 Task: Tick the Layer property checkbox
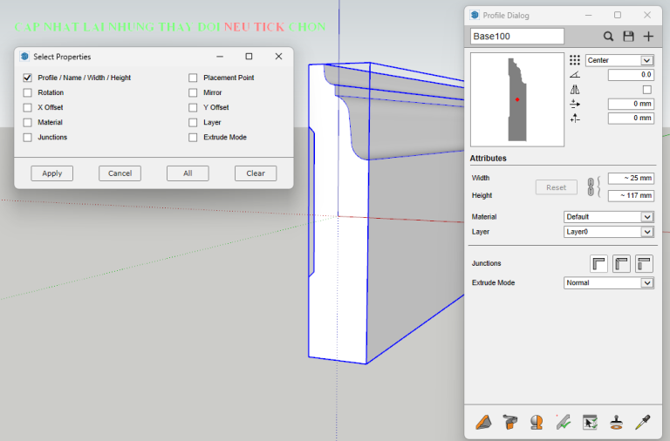coord(193,123)
